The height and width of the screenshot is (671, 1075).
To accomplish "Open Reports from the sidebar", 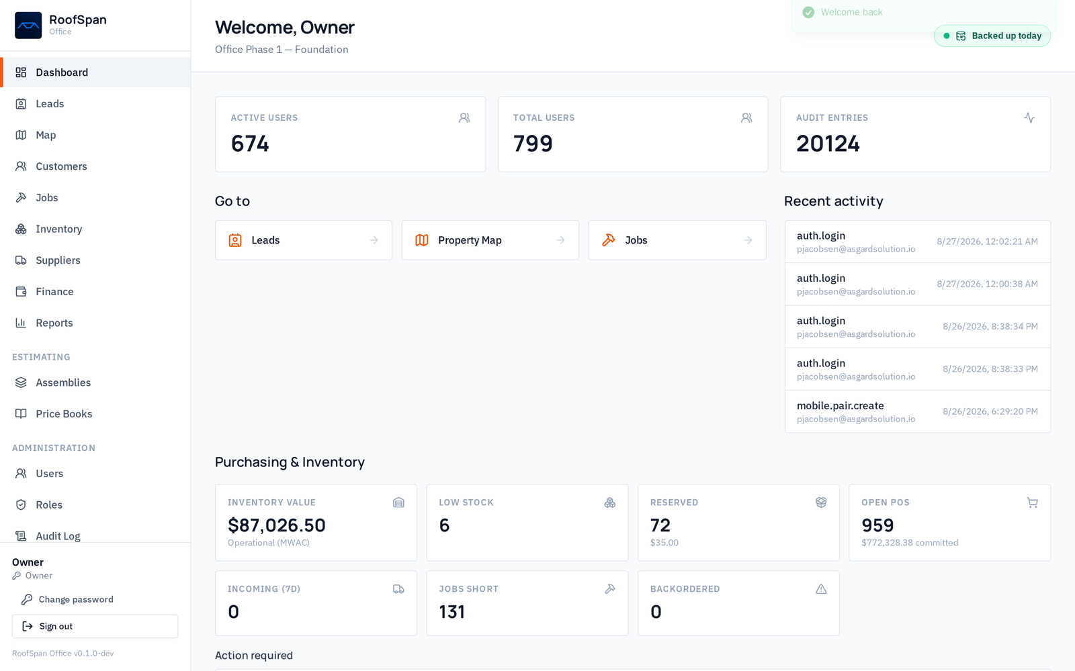I will click(x=95, y=323).
